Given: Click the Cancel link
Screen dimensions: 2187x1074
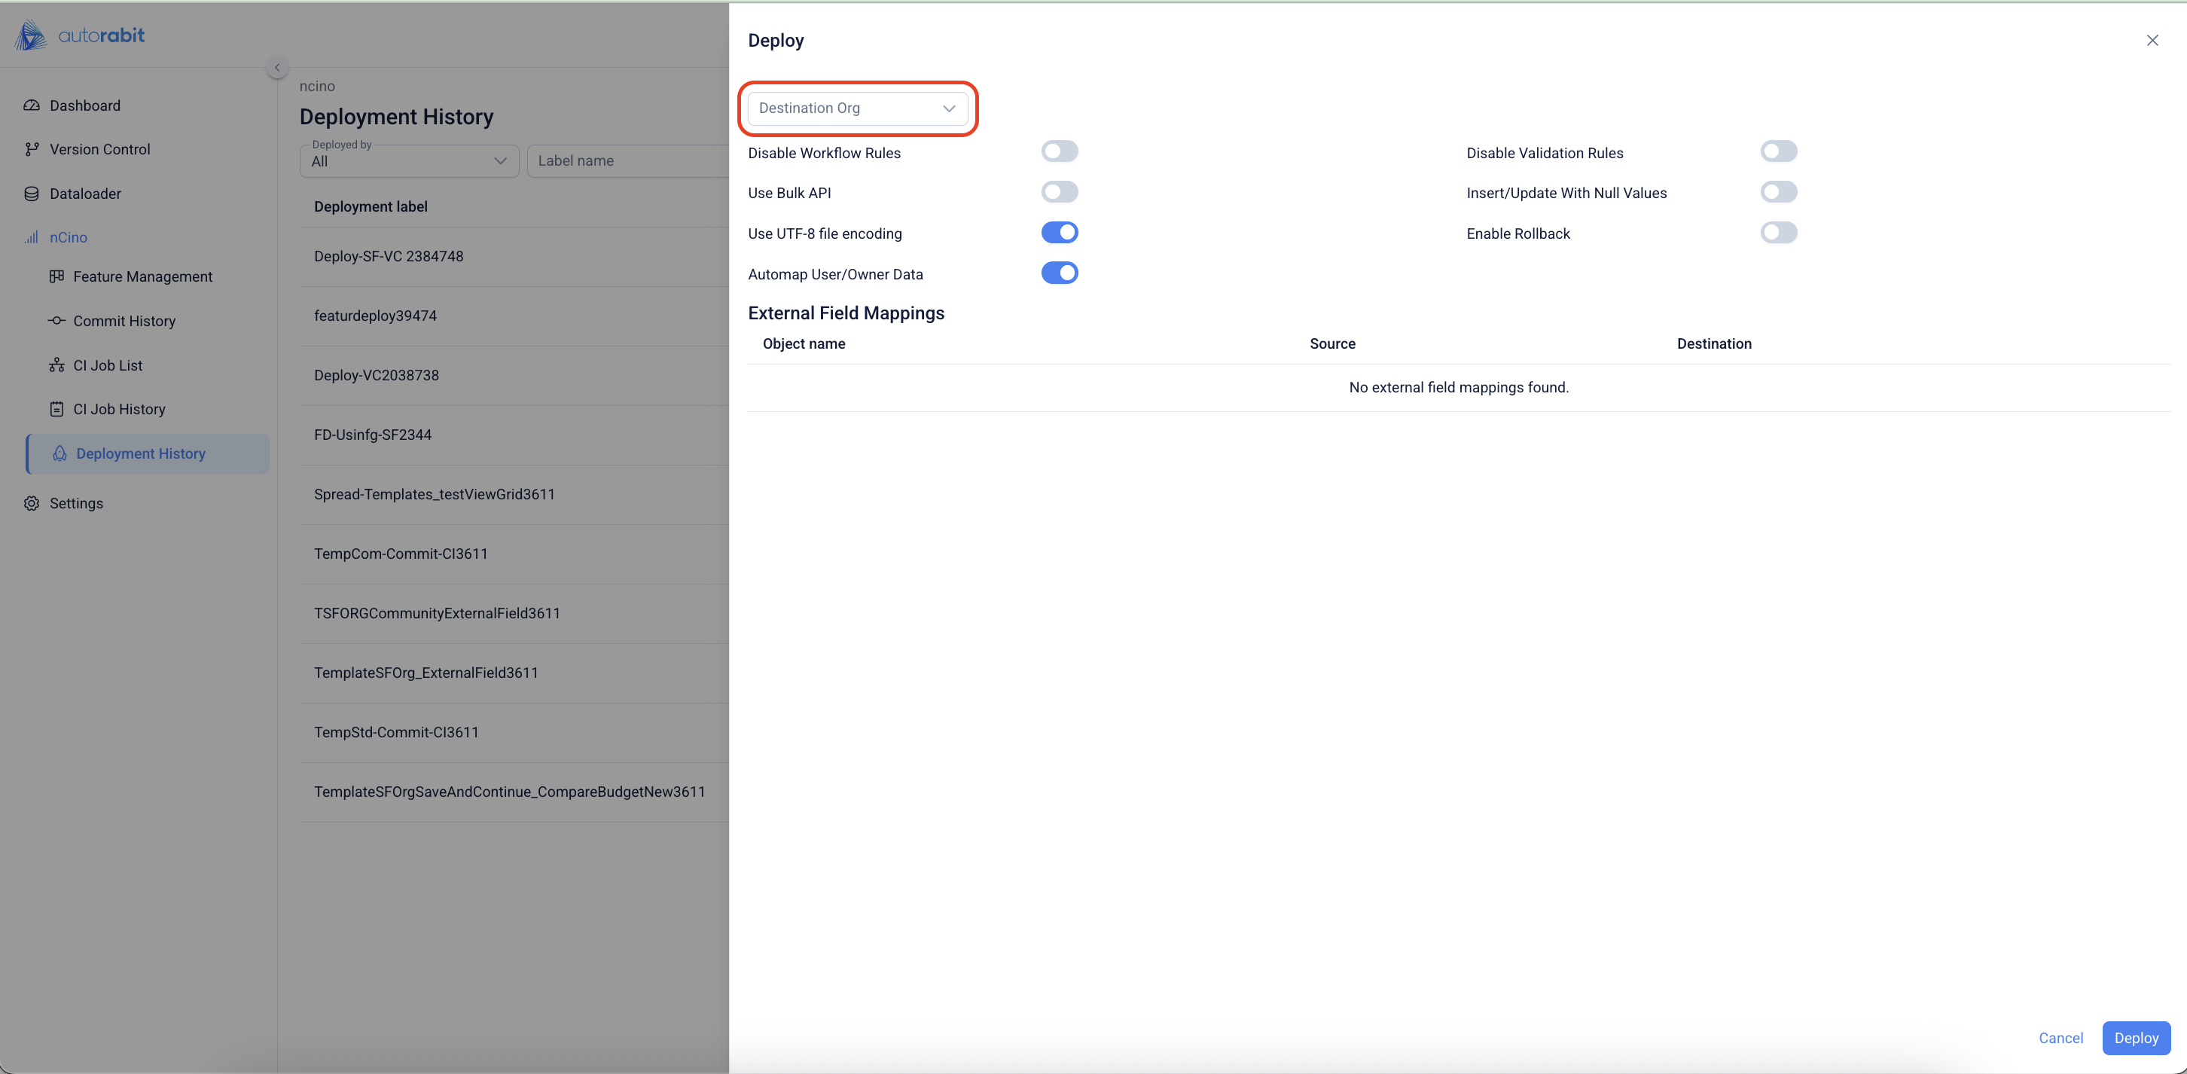Looking at the screenshot, I should (2060, 1038).
